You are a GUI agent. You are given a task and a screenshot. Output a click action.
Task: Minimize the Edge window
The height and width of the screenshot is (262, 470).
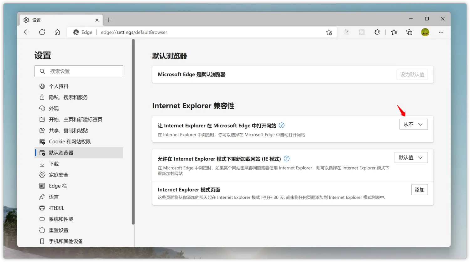(411, 19)
